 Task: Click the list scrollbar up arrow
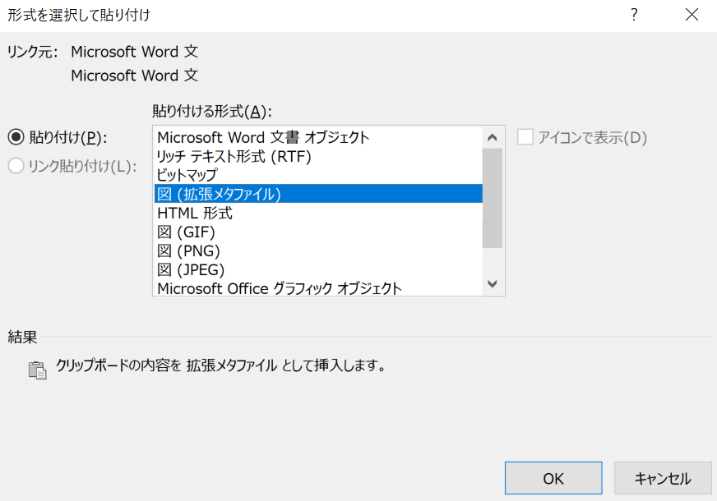coord(493,137)
